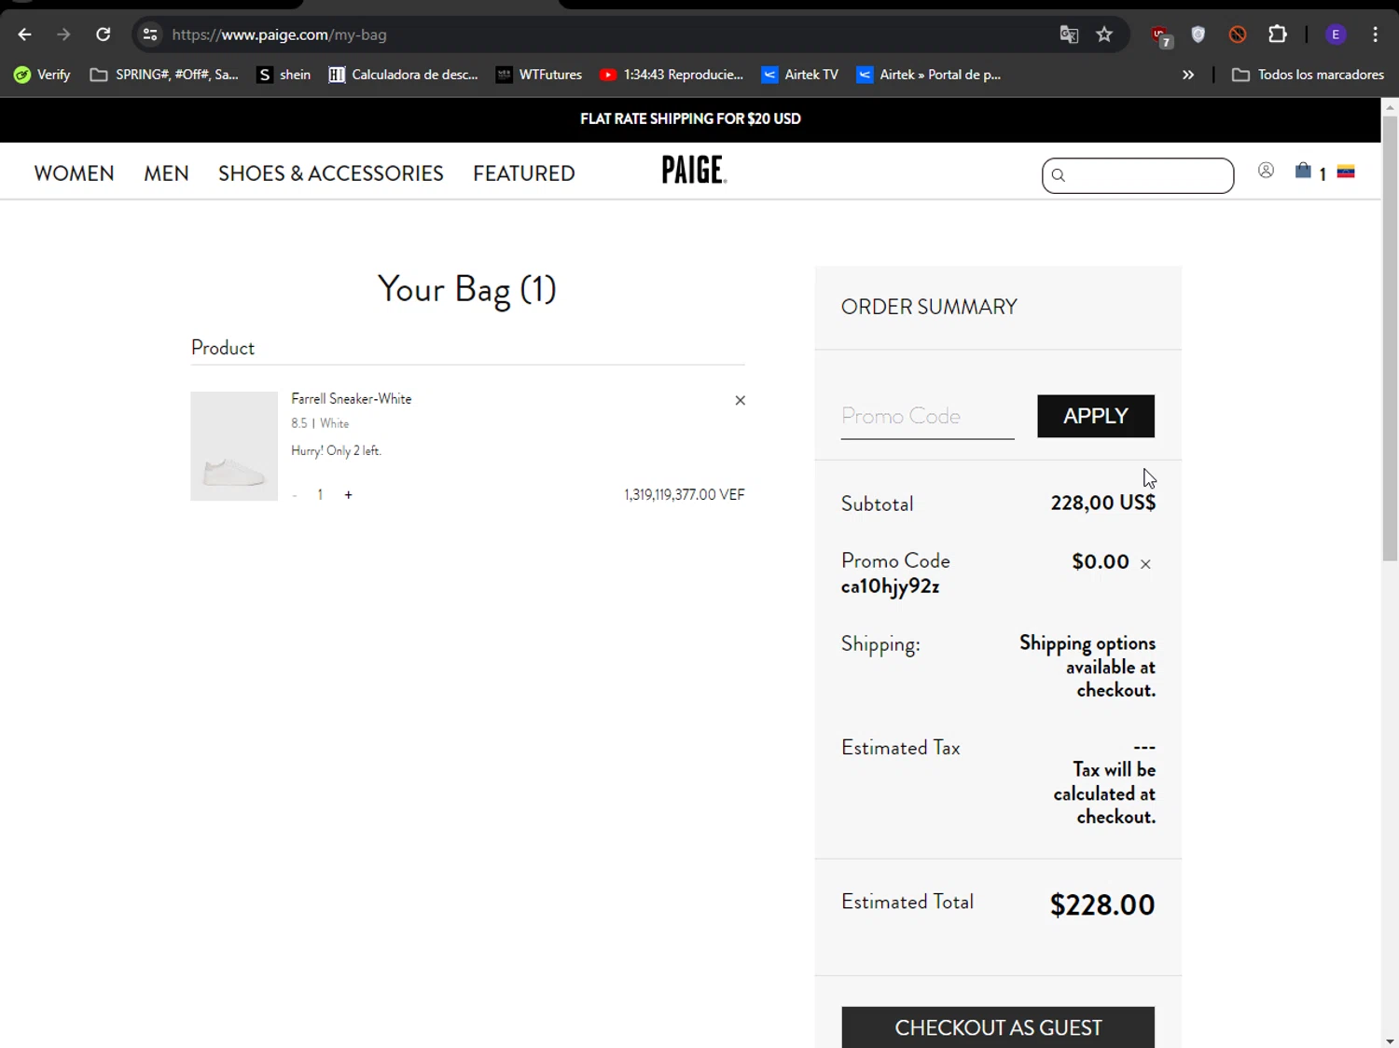The height and width of the screenshot is (1048, 1399).
Task: Click the PAIGE logo
Action: click(x=694, y=170)
